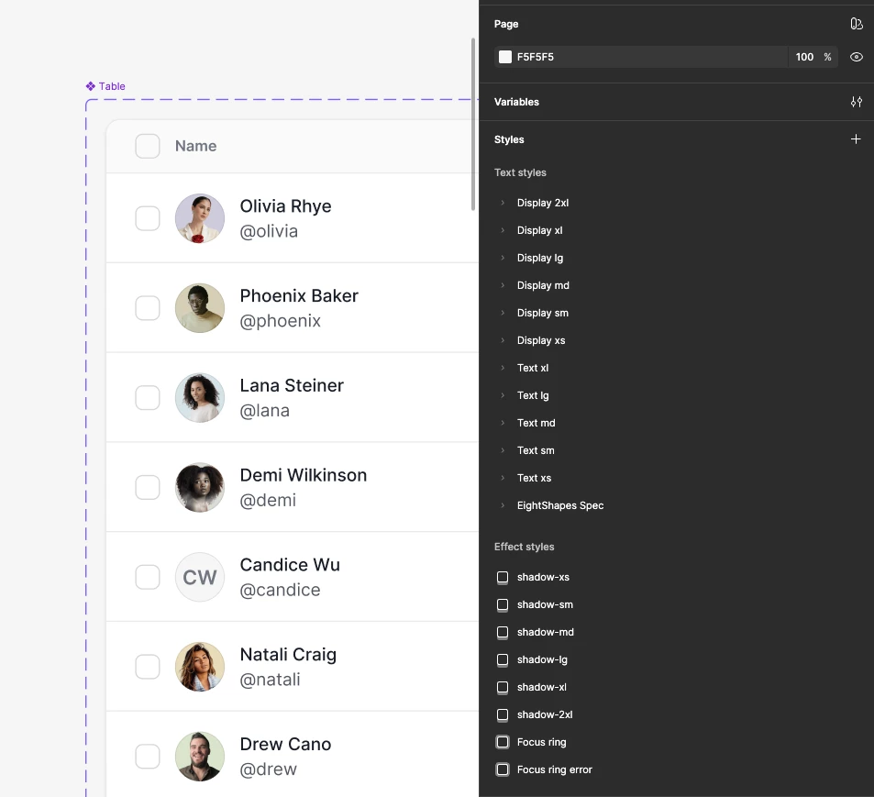Select the Candice Wu name text
Screen dimensions: 874x797
click(290, 565)
